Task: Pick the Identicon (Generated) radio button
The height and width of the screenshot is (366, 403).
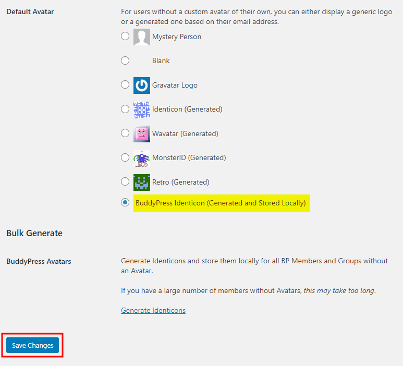Action: pos(125,109)
